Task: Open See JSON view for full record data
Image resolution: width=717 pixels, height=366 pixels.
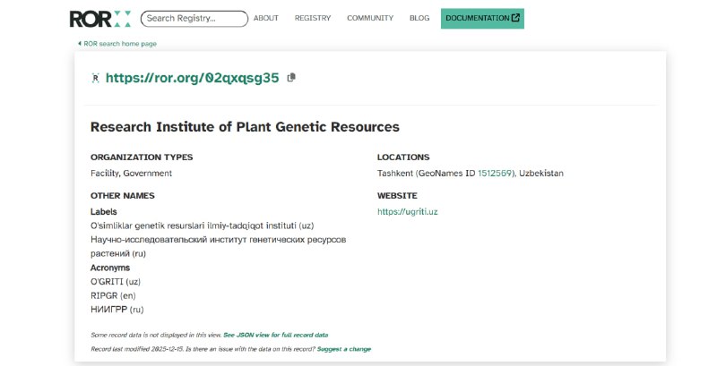Action: [275, 335]
